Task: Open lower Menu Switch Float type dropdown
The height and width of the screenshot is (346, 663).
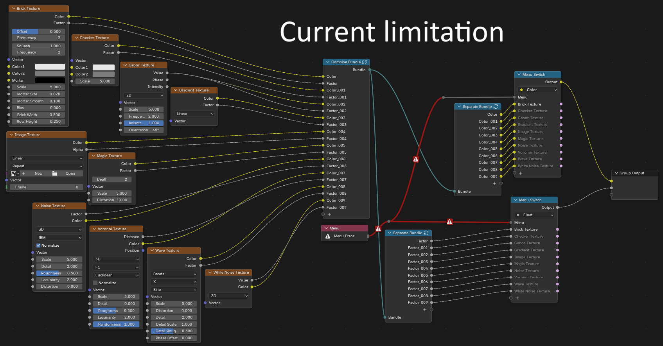Action: tap(534, 215)
